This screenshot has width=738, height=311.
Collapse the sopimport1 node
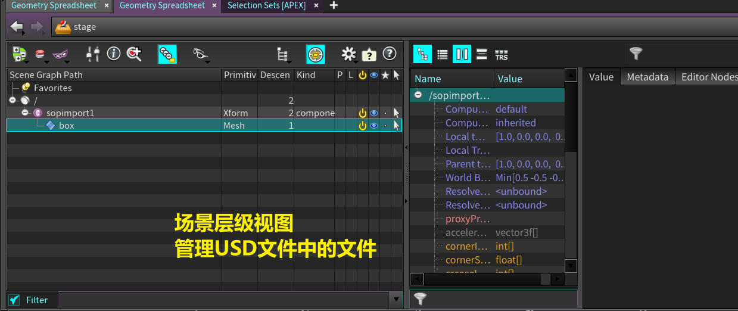tap(25, 113)
